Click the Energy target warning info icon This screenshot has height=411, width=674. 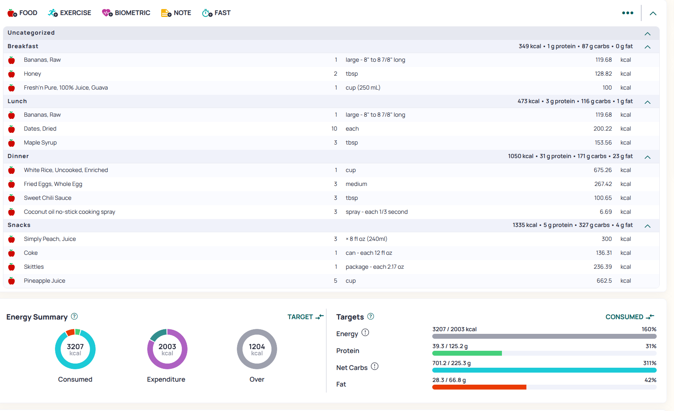pyautogui.click(x=365, y=333)
